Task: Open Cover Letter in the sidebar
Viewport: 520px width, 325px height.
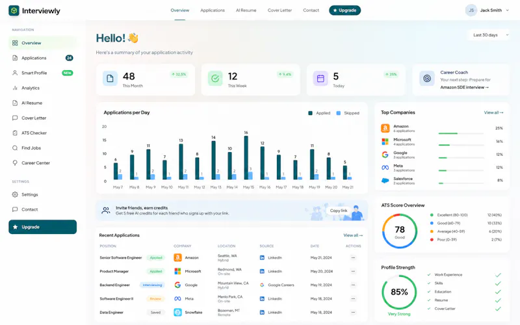Action: pos(42,118)
